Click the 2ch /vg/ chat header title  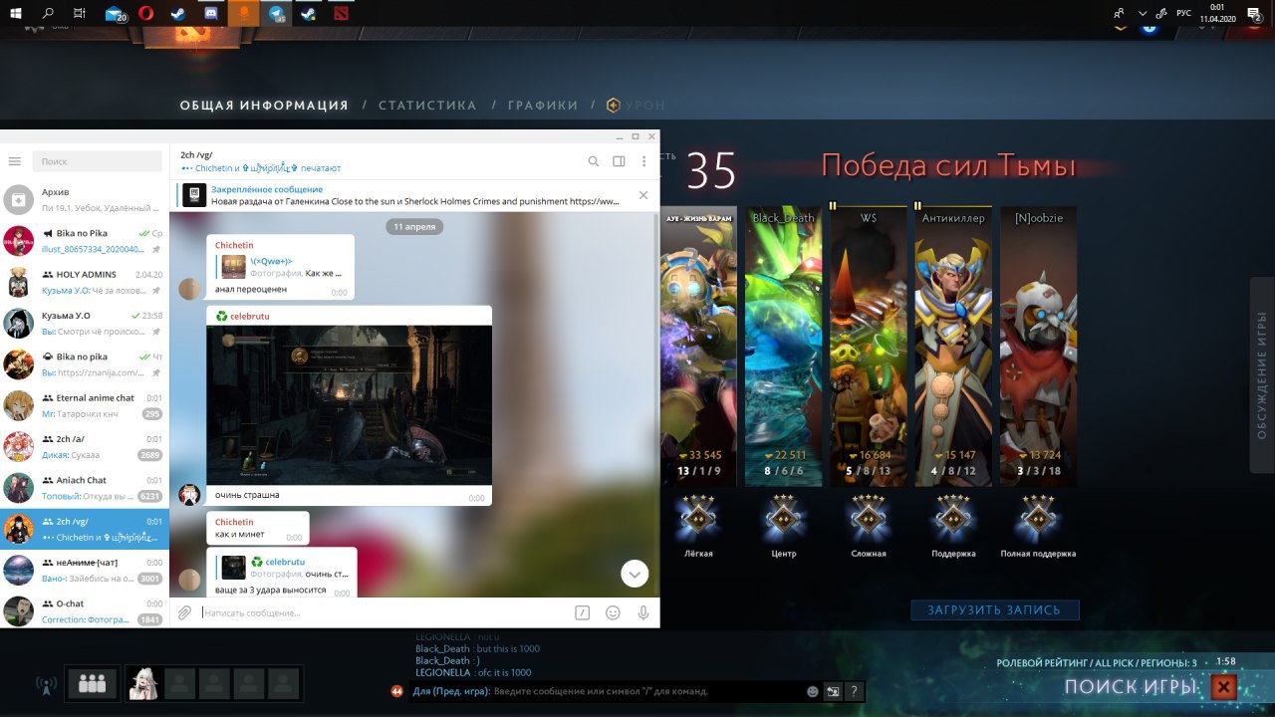coord(195,154)
